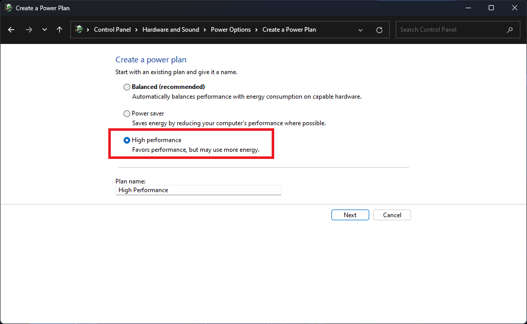This screenshot has height=324, width=527.
Task: Go back to the previous page
Action: click(11, 30)
